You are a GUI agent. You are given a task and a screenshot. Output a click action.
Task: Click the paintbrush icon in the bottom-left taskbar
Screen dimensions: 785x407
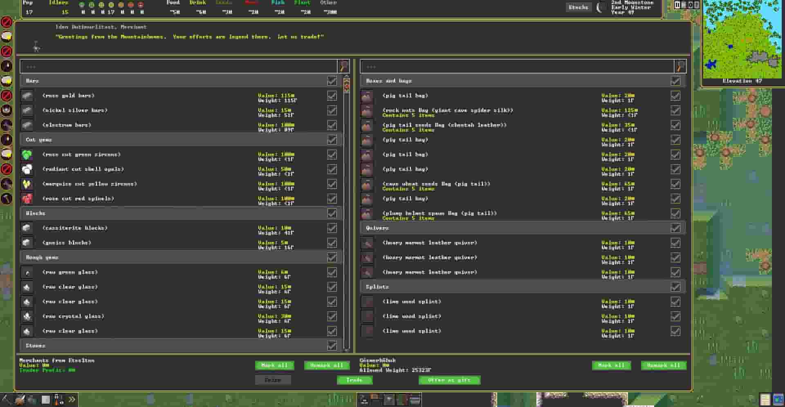20,400
